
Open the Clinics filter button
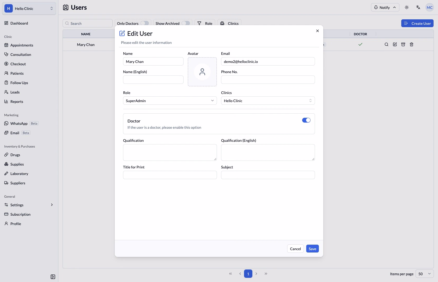tap(229, 23)
